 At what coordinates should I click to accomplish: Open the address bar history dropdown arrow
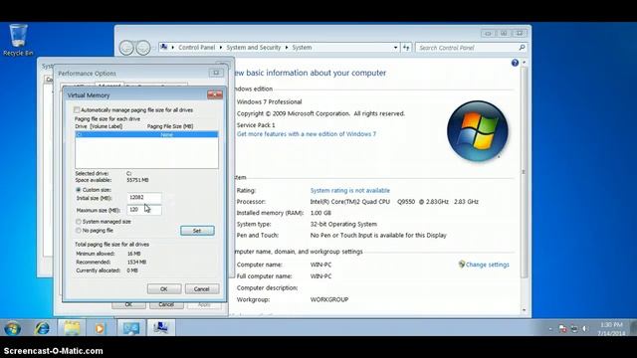(x=395, y=48)
